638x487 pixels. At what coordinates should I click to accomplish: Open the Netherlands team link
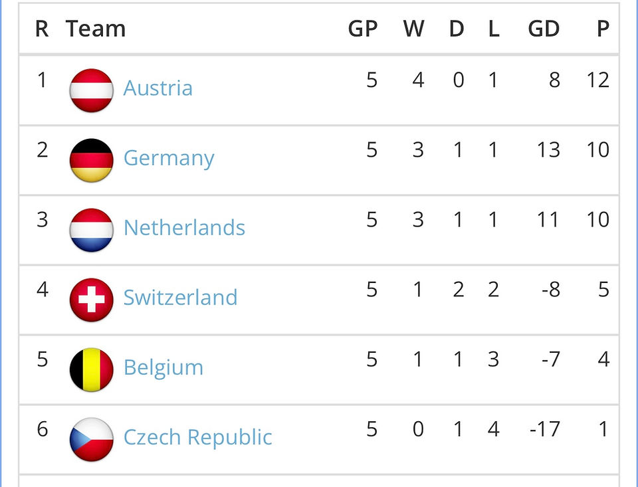[184, 227]
